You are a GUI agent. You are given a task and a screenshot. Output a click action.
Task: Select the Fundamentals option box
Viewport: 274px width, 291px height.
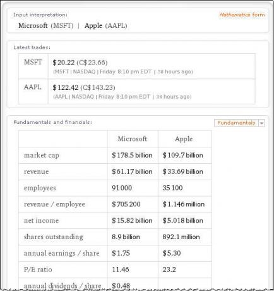pyautogui.click(x=236, y=123)
